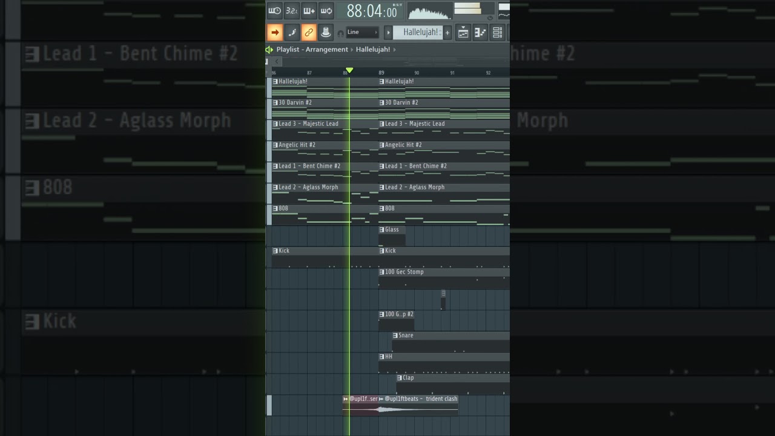Image resolution: width=775 pixels, height=436 pixels.
Task: Click the main snap magnet icon
Action: (340, 33)
